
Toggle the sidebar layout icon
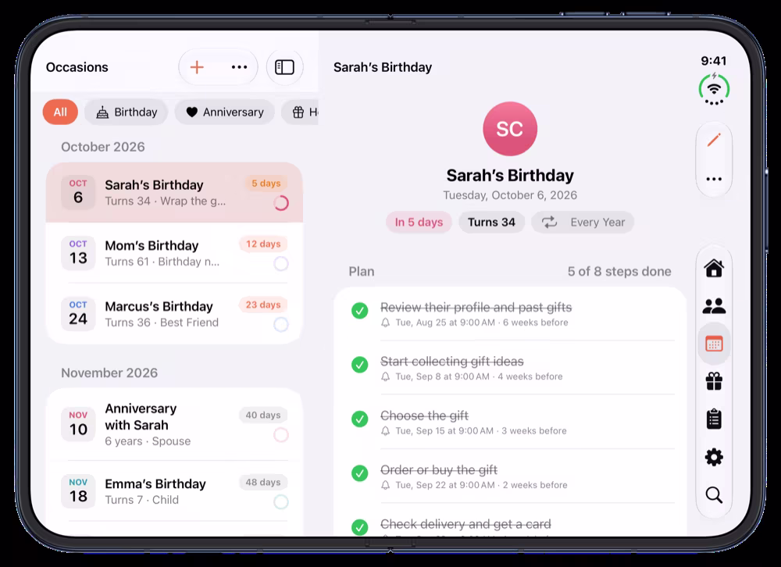point(285,67)
